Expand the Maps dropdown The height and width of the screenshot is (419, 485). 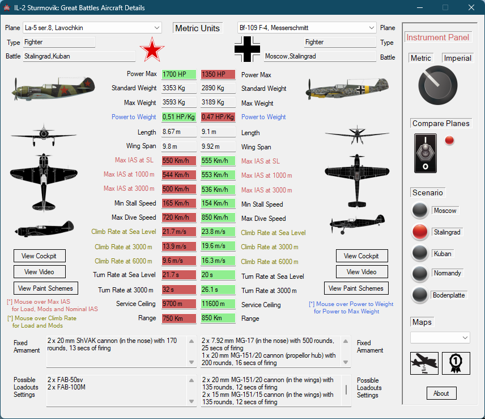click(x=465, y=338)
